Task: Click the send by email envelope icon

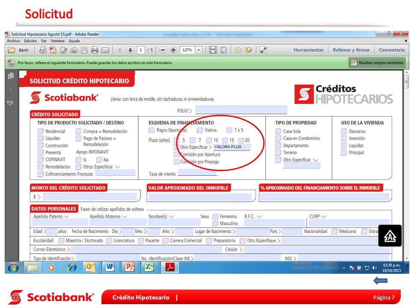Action: point(105,50)
